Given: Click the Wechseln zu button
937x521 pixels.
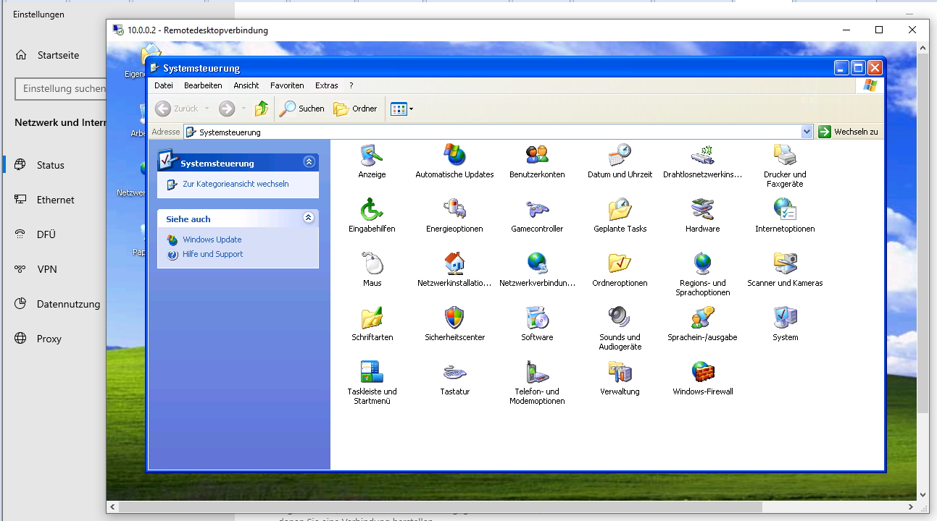Looking at the screenshot, I should click(x=848, y=132).
